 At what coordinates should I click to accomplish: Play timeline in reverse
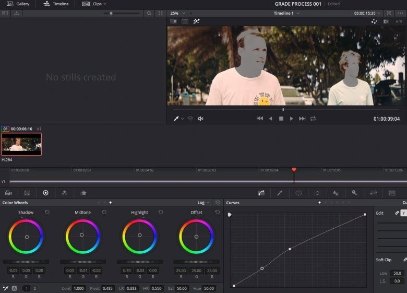(270, 119)
